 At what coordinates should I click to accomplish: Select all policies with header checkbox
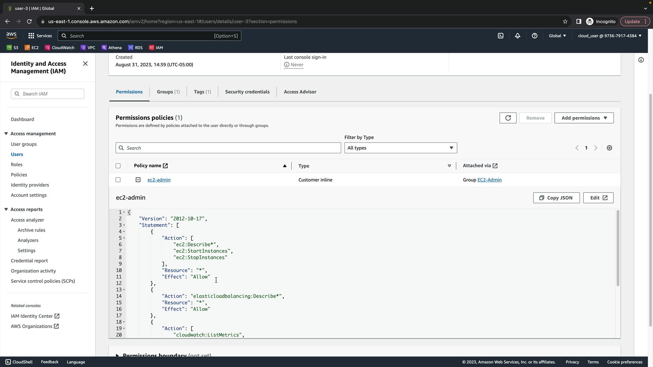point(118,166)
